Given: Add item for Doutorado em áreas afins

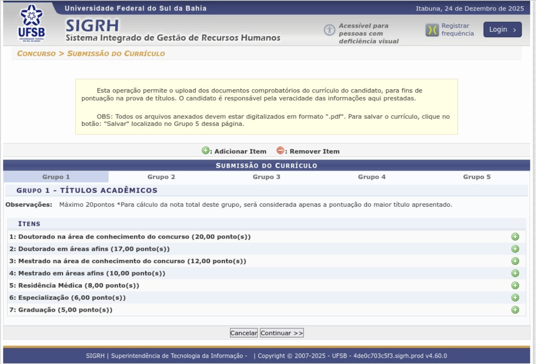Looking at the screenshot, I should pyautogui.click(x=515, y=249).
